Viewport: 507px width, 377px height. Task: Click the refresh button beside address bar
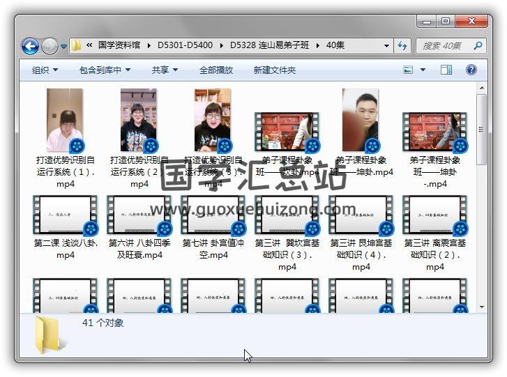coord(402,45)
